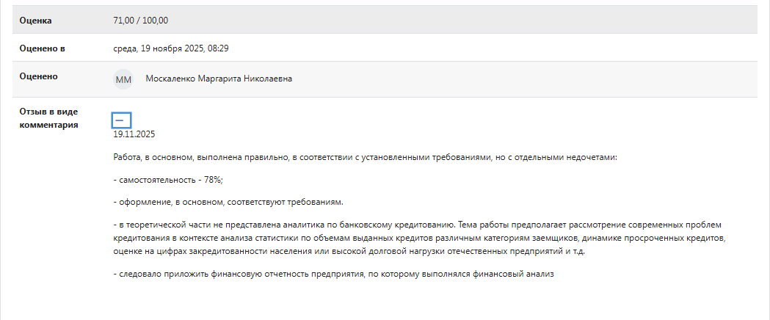Click the "Оценено" row label

click(39, 76)
